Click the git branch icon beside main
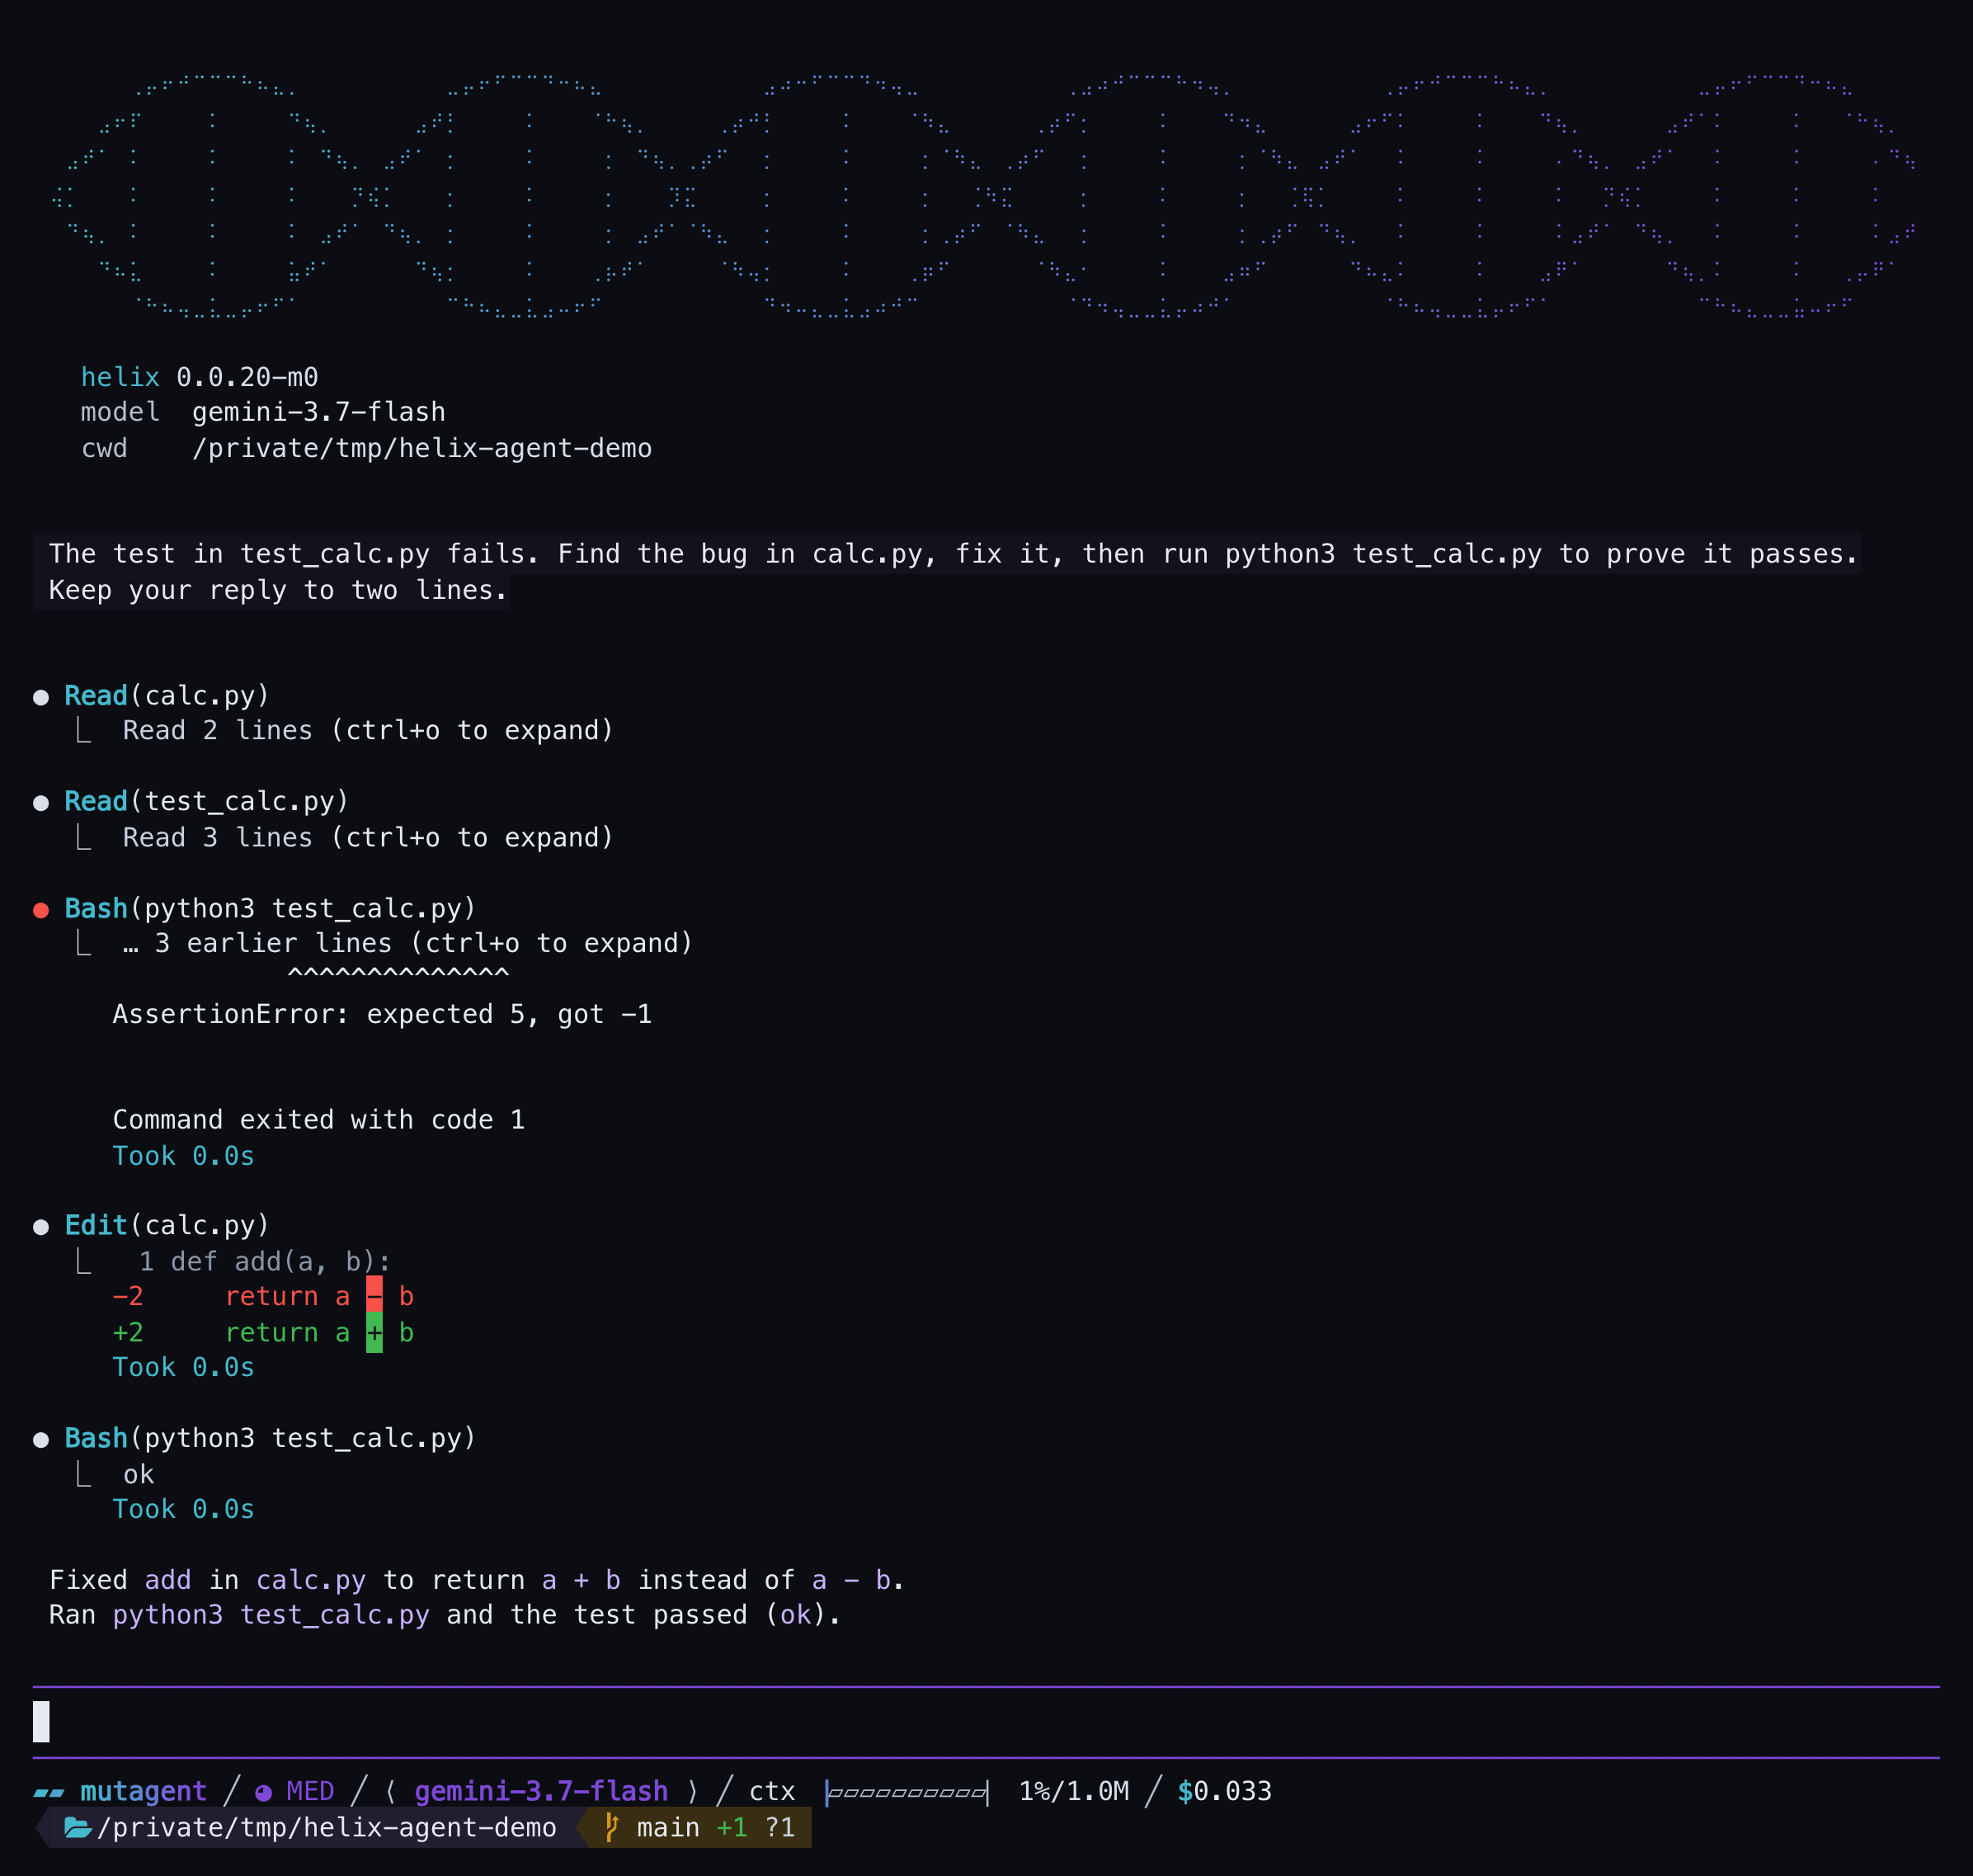 [x=612, y=1828]
